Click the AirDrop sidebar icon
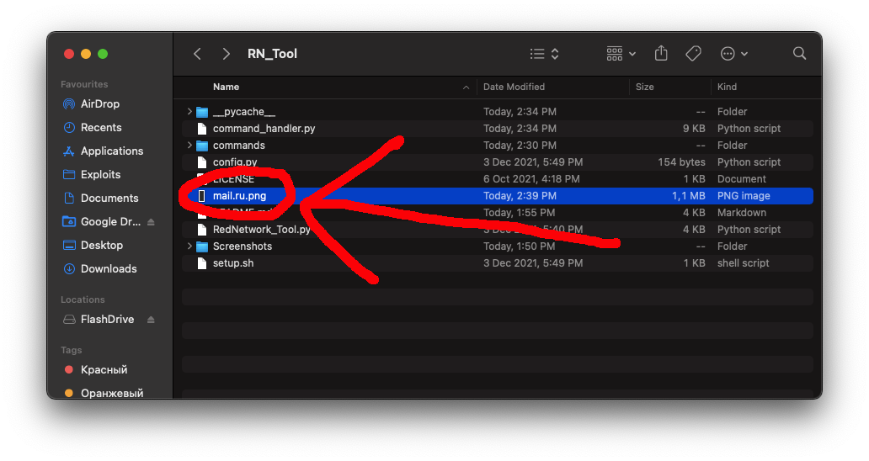This screenshot has height=461, width=869. coord(69,104)
